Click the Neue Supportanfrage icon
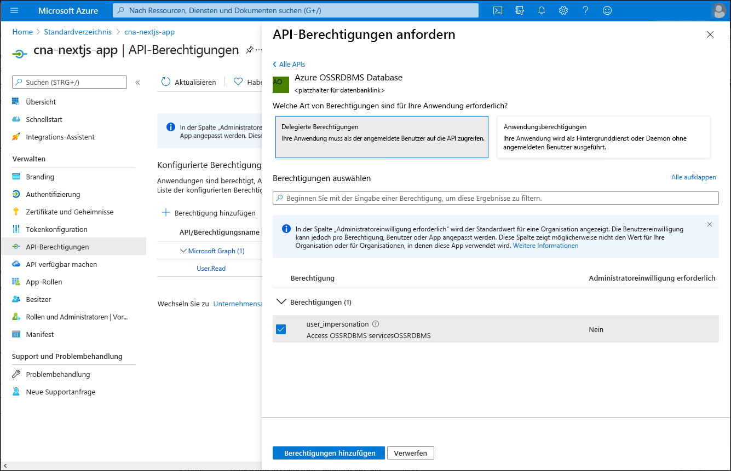This screenshot has height=471, width=731. click(x=16, y=392)
